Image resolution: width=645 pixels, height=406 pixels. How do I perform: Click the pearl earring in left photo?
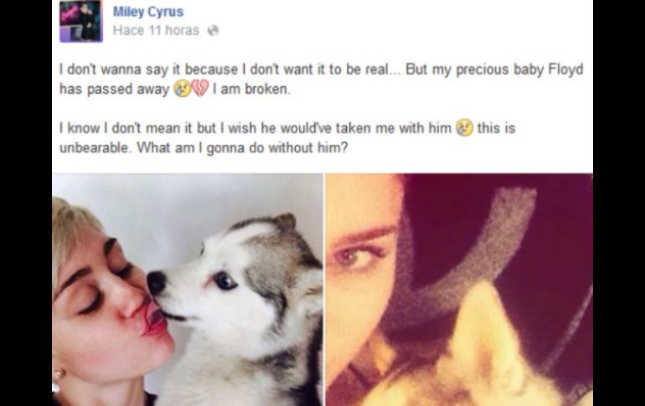coord(59,374)
